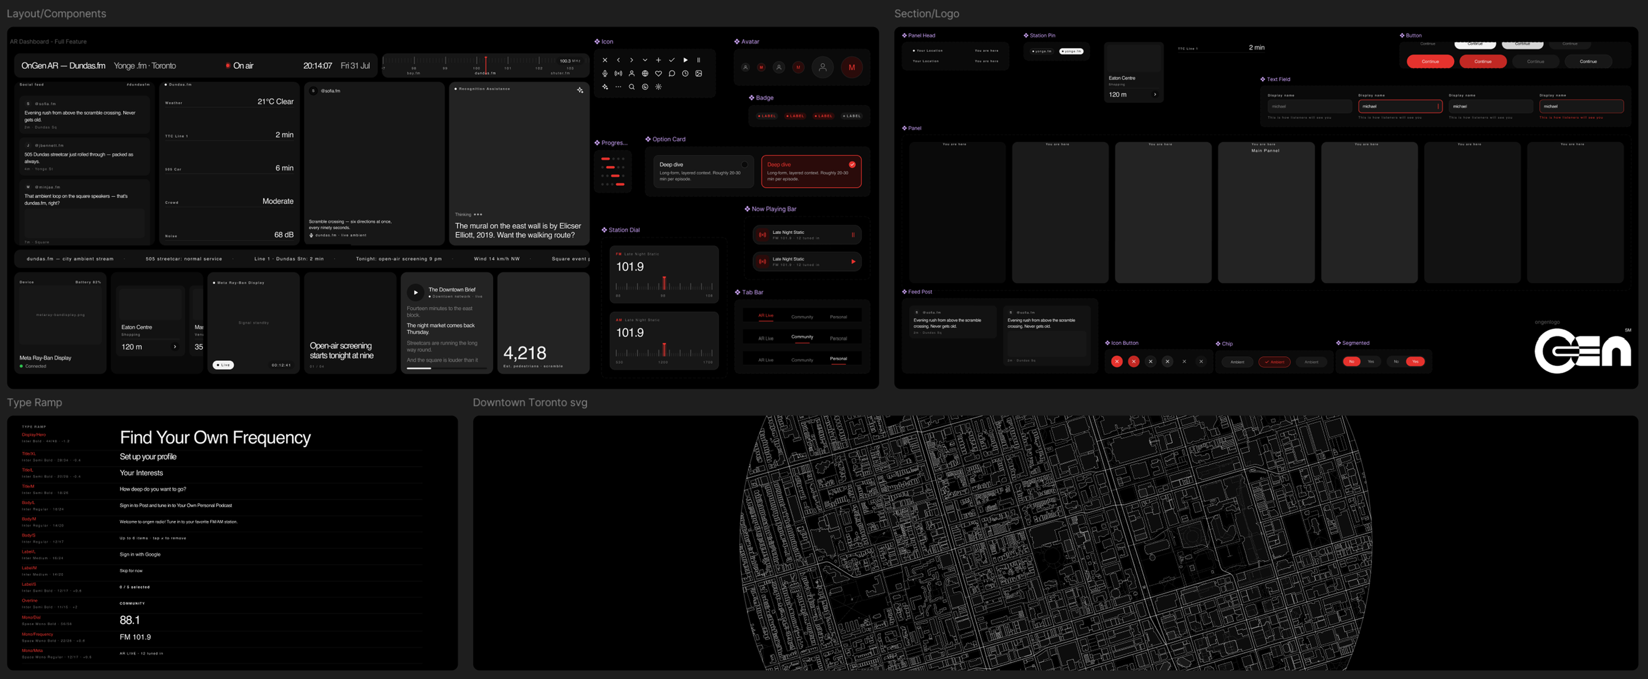Click the Google G icon in the Icon grid
The width and height of the screenshot is (1648, 679).
(645, 87)
